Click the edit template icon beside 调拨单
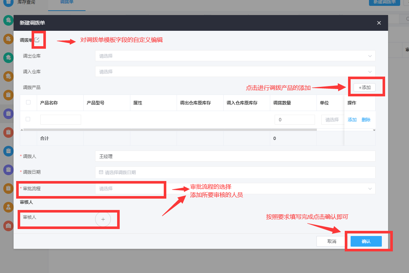Viewport: 409px width, 273px height. tap(37, 40)
